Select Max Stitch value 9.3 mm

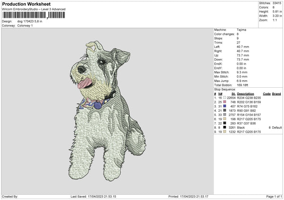242,72
